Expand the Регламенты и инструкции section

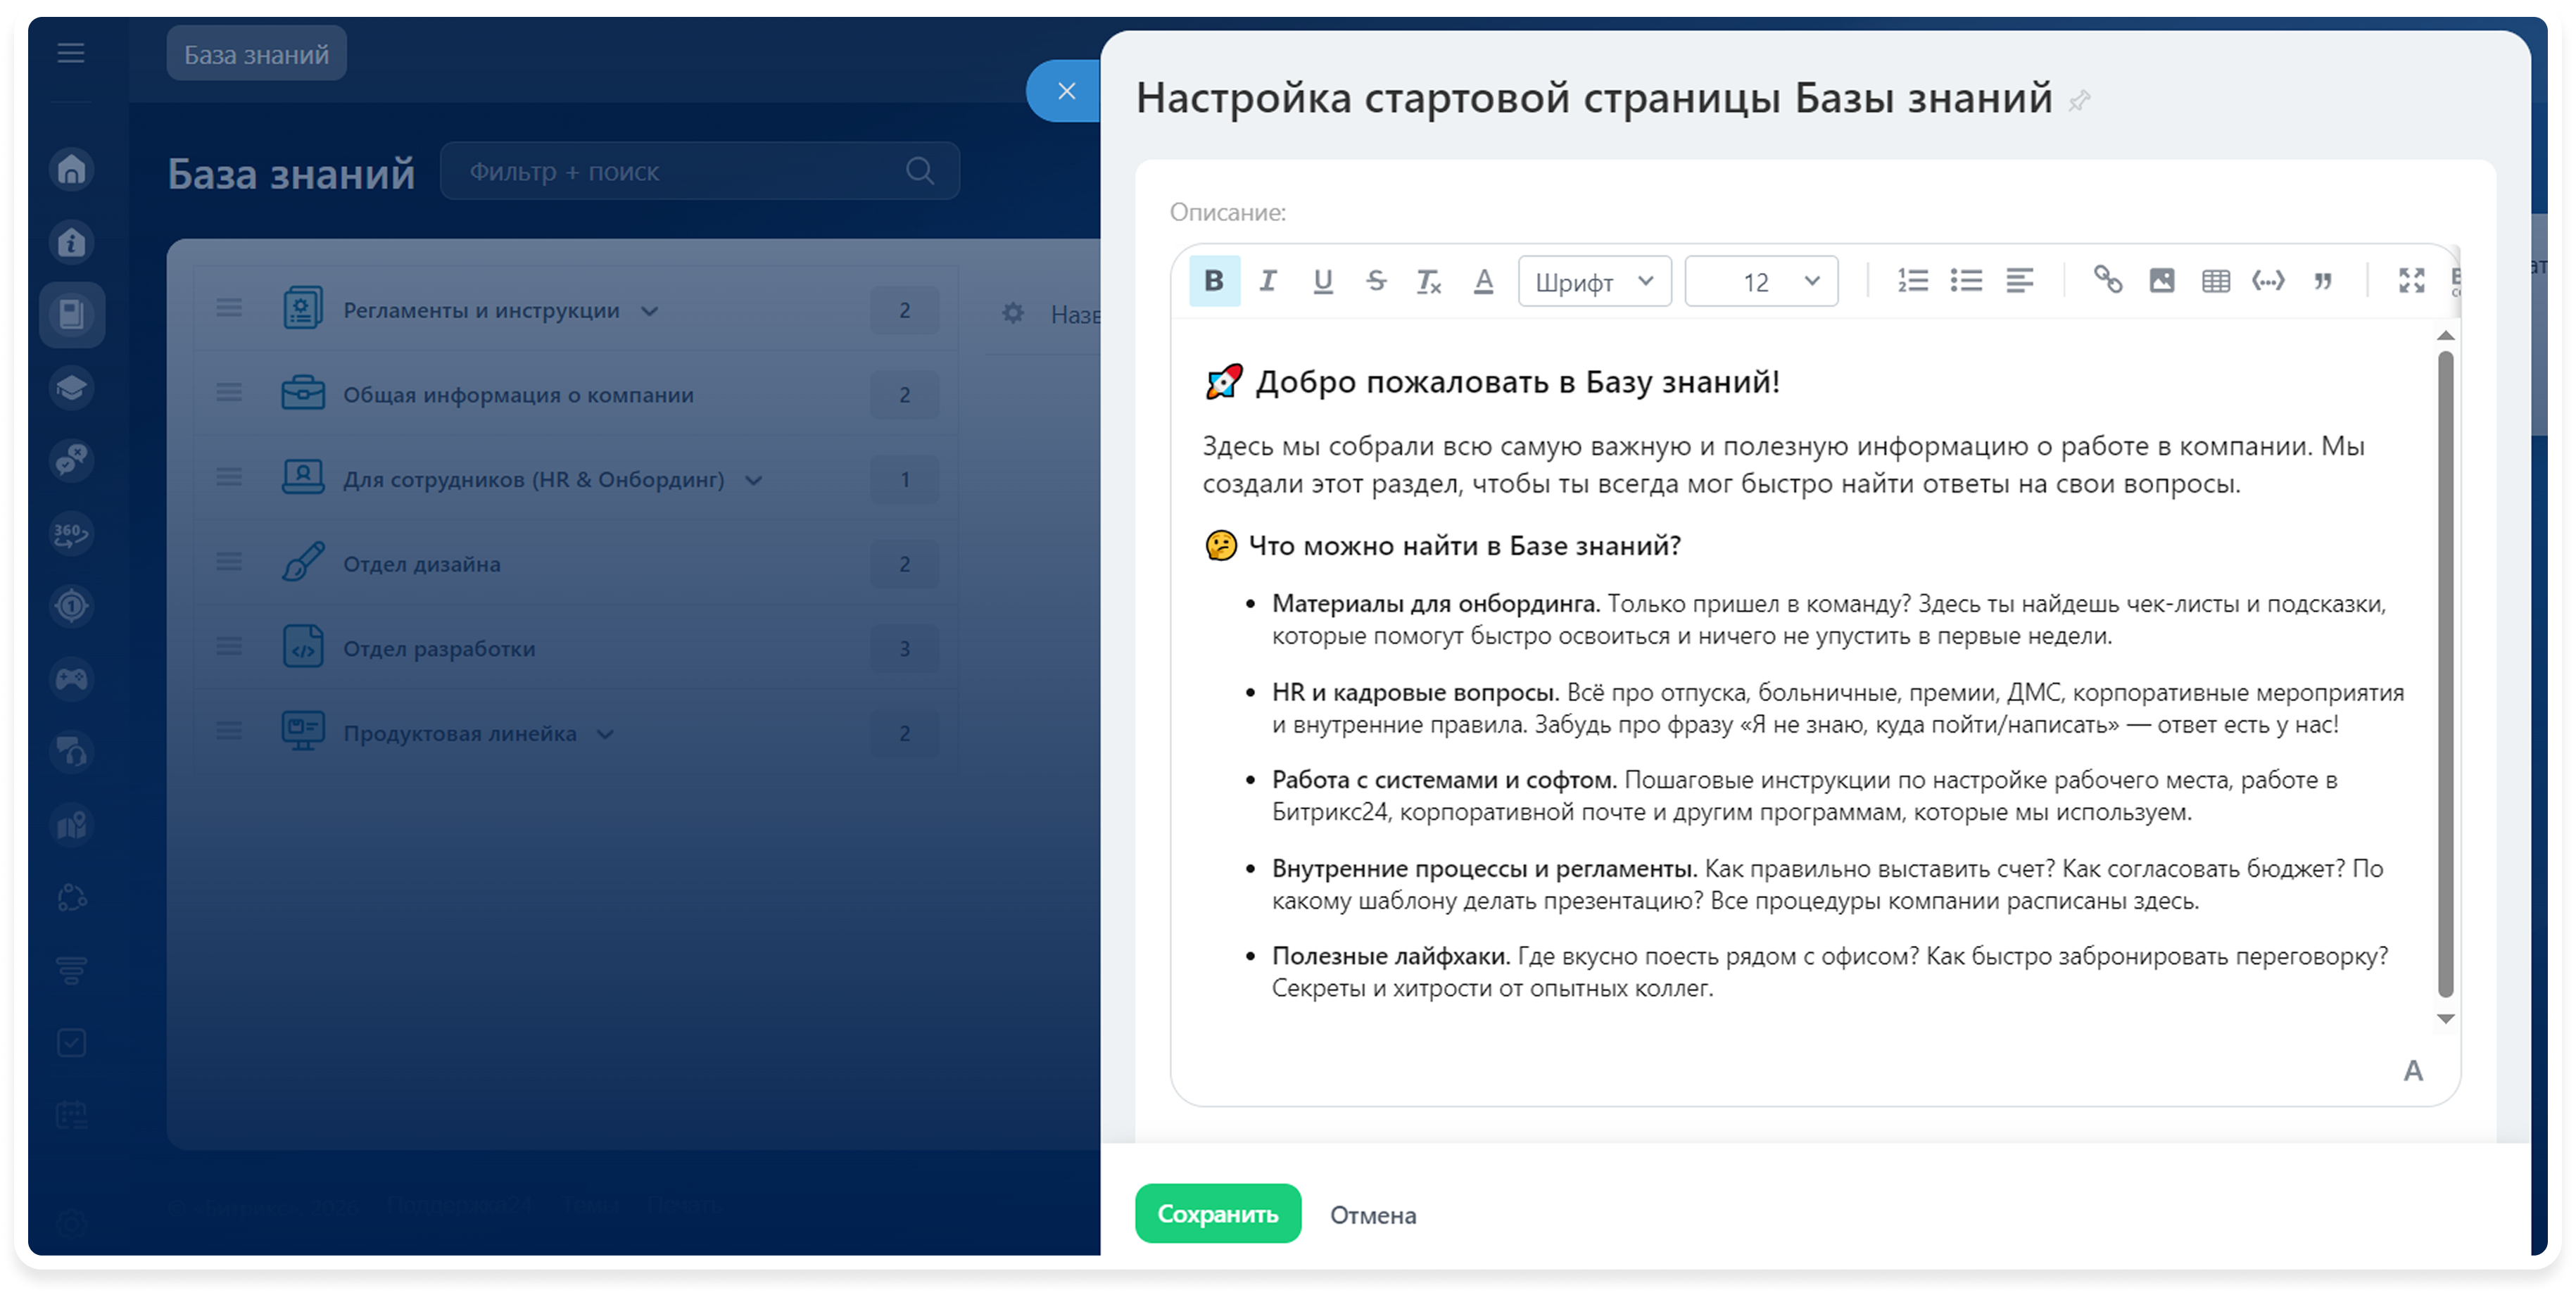click(649, 311)
